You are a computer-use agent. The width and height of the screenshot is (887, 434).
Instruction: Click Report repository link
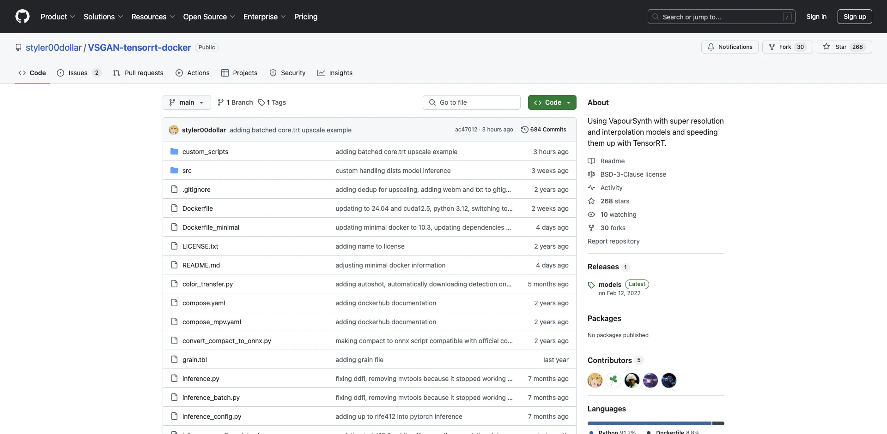point(614,241)
